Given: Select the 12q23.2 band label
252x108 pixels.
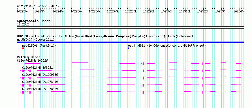Looking at the screenshot, I should tap(23, 25).
